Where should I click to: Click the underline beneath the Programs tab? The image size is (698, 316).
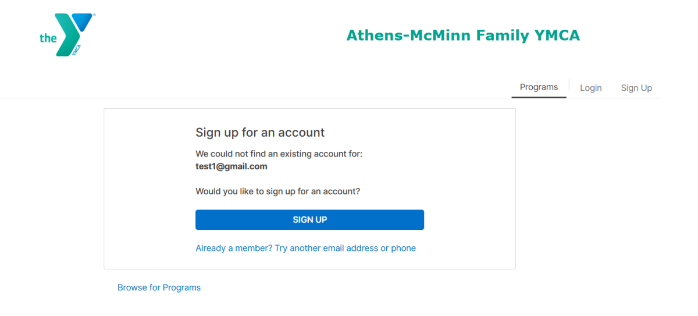[539, 97]
